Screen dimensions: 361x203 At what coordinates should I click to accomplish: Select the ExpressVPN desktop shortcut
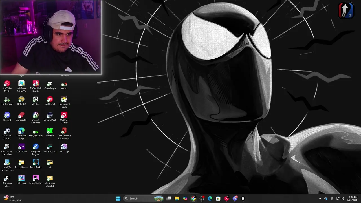coord(21,117)
